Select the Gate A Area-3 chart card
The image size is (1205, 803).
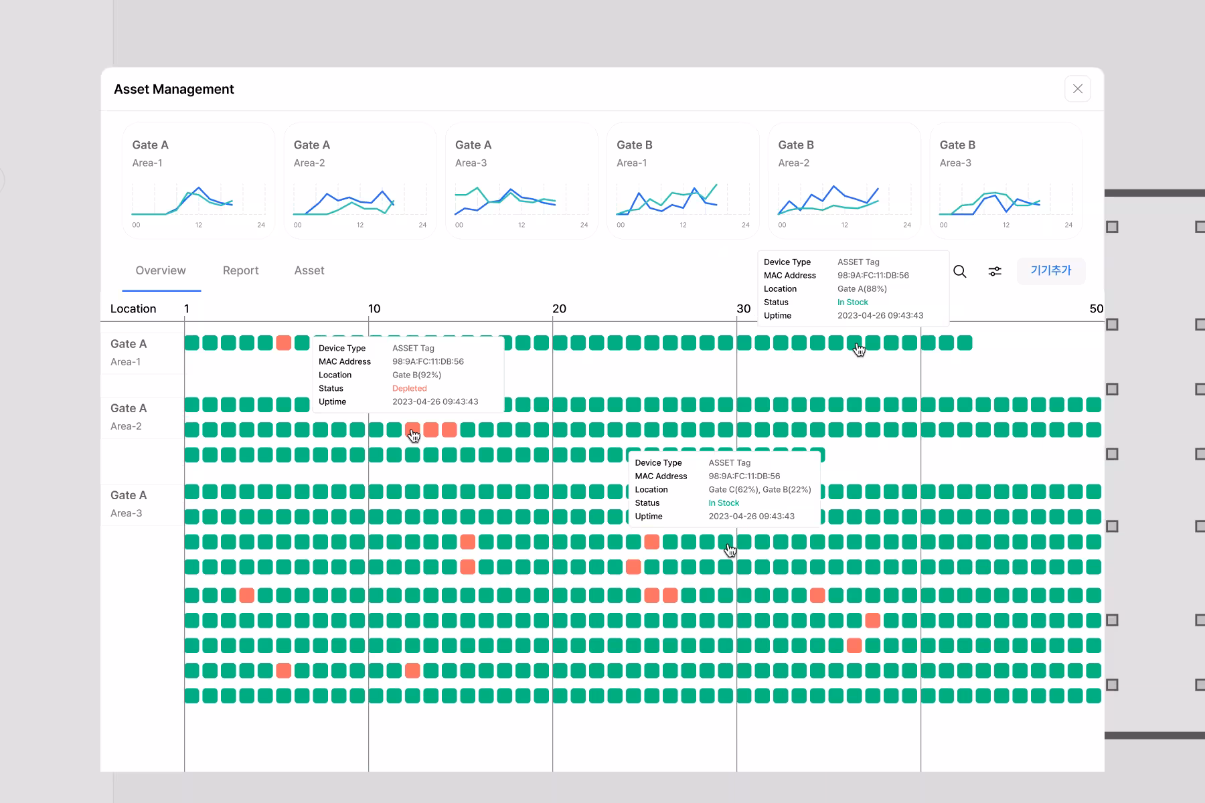click(521, 181)
